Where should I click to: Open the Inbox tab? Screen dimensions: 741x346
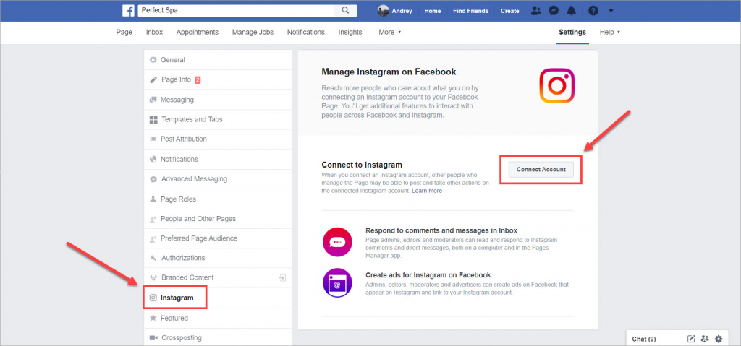(x=155, y=32)
